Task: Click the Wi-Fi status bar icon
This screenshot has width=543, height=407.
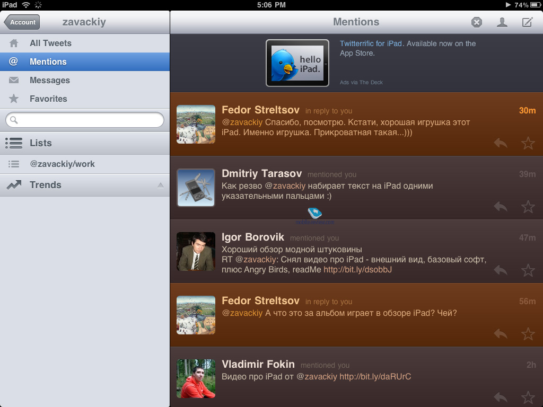Action: [x=26, y=5]
